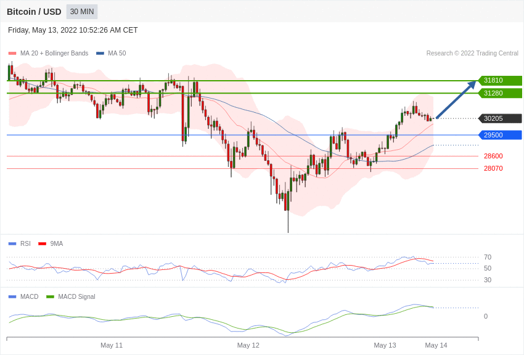Click the MA 20 + Bollinger Bands legend label
524x355 pixels.
tap(54, 53)
